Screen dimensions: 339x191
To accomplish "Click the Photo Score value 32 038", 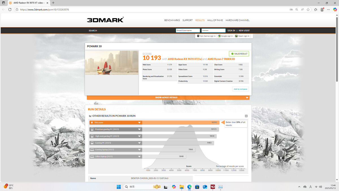I will point(169,70).
